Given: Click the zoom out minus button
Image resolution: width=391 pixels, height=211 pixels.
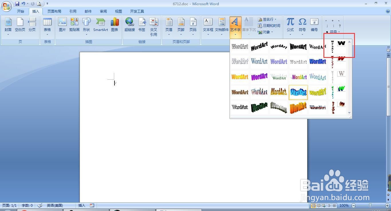Looking at the screenshot, I should (x=354, y=206).
